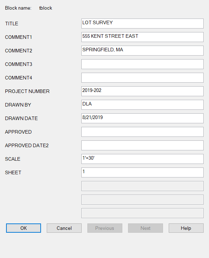Focus the empty APPROVED DATE2 field

(142, 145)
